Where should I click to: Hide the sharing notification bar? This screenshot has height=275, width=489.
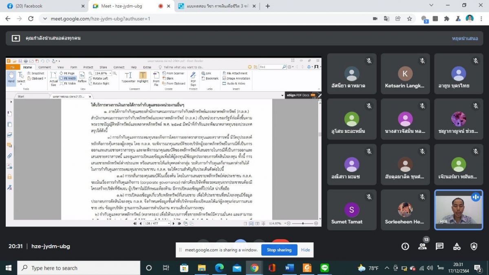[x=305, y=250]
